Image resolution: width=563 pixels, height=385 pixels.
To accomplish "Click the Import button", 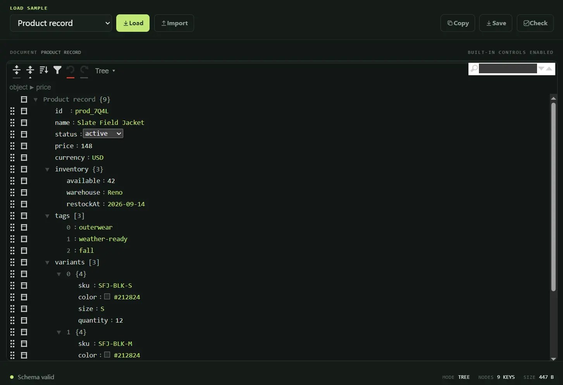I will click(x=174, y=23).
